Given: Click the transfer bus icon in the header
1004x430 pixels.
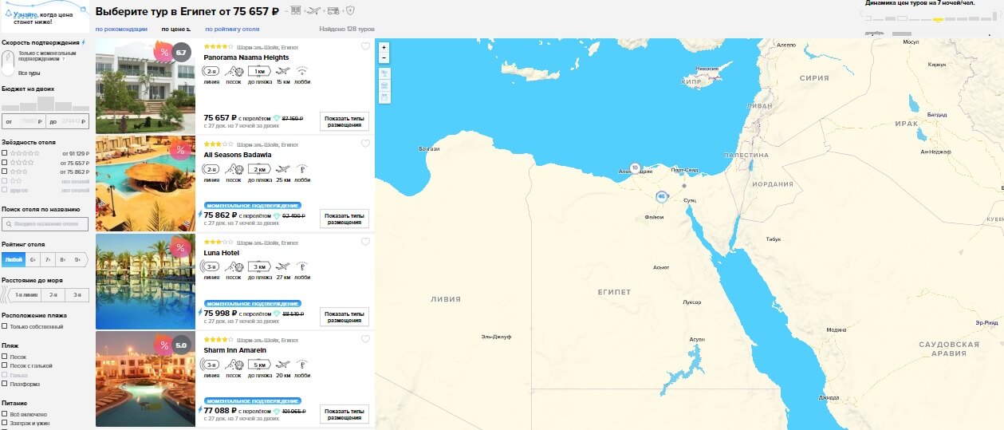Looking at the screenshot, I should [x=333, y=10].
